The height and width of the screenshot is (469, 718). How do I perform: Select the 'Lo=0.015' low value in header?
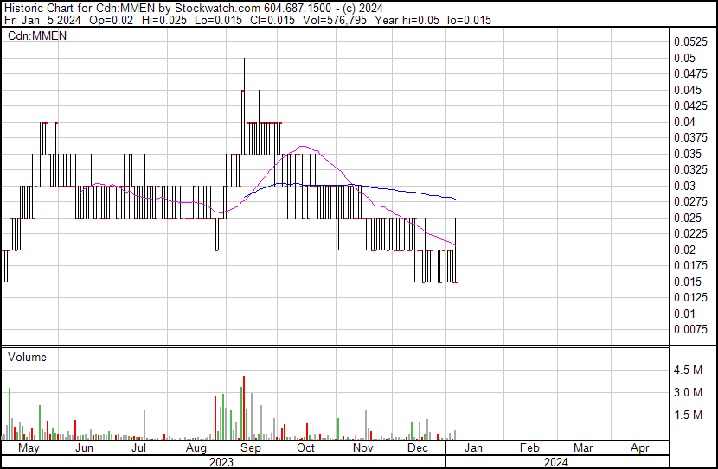click(x=218, y=20)
